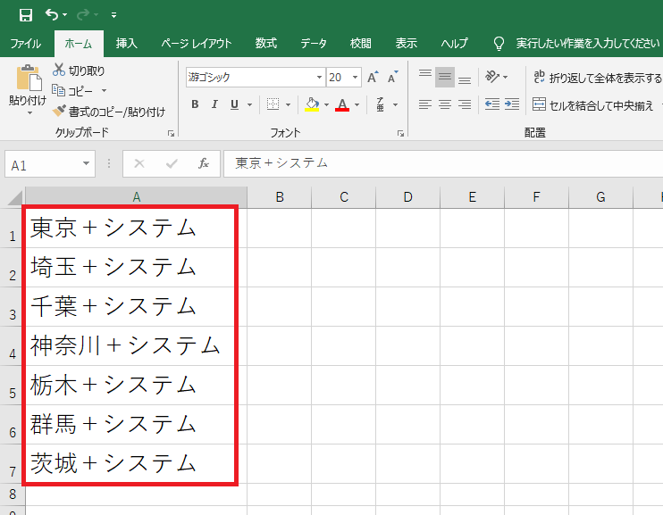Click the Name Box showing A1
663x515 pixels.
point(50,164)
